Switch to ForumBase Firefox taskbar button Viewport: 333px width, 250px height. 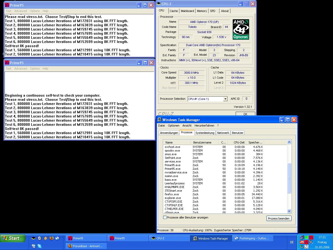coord(86,246)
